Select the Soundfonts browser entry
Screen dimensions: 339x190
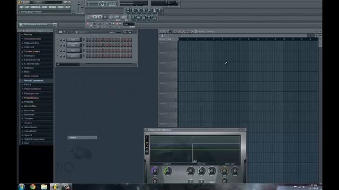tap(30, 131)
